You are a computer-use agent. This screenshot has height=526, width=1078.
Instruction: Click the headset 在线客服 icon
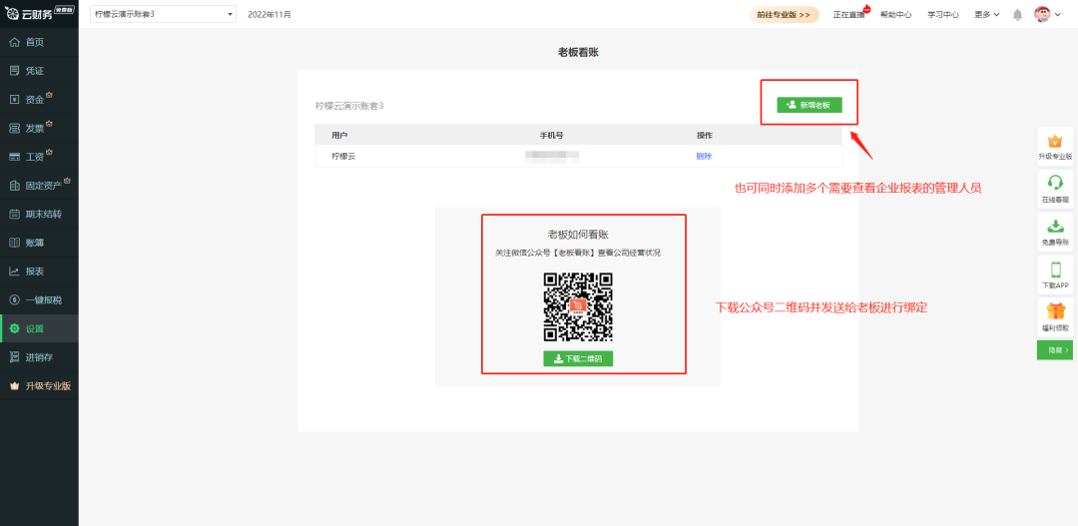coord(1055,183)
